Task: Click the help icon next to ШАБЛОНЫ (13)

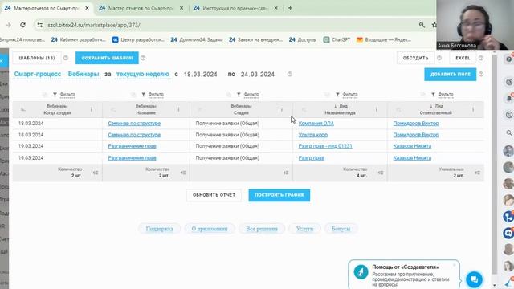Action: (66, 58)
